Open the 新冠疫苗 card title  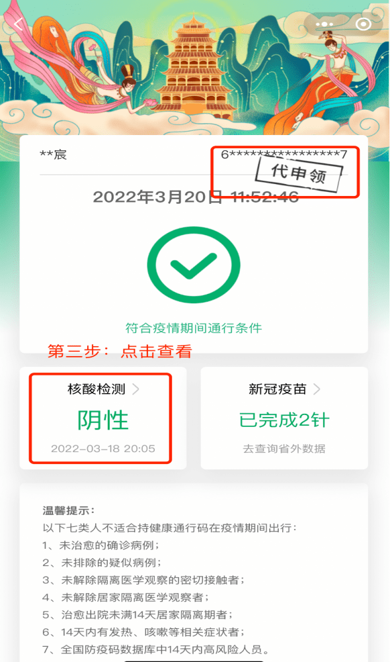(x=278, y=389)
